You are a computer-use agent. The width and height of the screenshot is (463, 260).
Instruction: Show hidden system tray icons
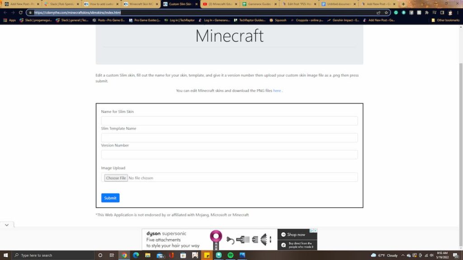(403, 255)
